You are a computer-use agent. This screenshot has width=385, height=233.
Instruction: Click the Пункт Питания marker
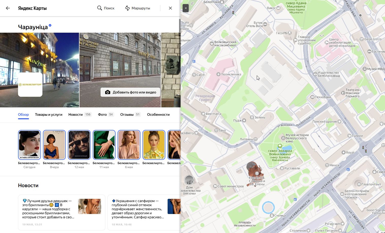(x=340, y=230)
